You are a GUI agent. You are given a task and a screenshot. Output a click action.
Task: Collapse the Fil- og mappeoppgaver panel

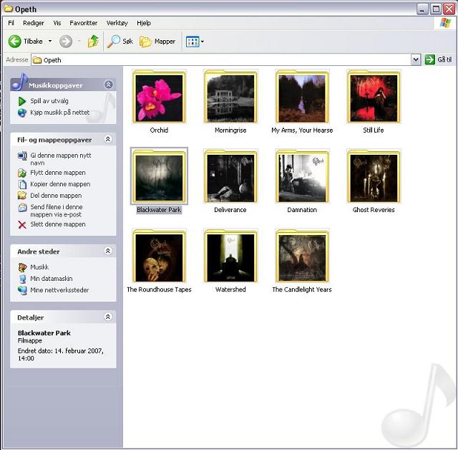click(108, 139)
